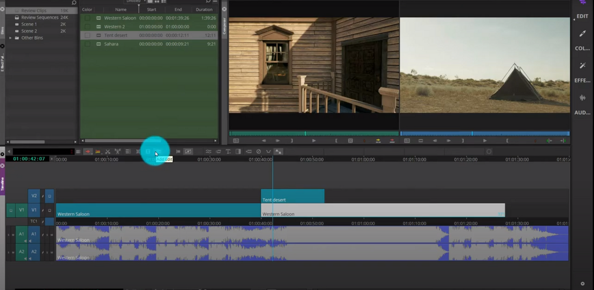Click the End column header in bin
Image resolution: width=594 pixels, height=290 pixels.
click(178, 10)
